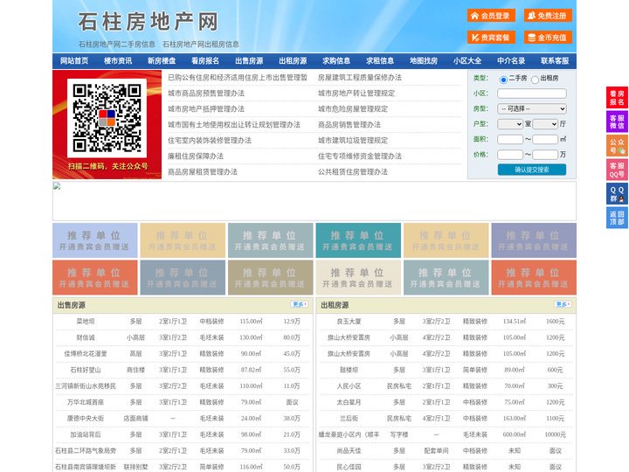Open 石柱房地产网二手房信息 header link
629x472 pixels.
click(117, 45)
